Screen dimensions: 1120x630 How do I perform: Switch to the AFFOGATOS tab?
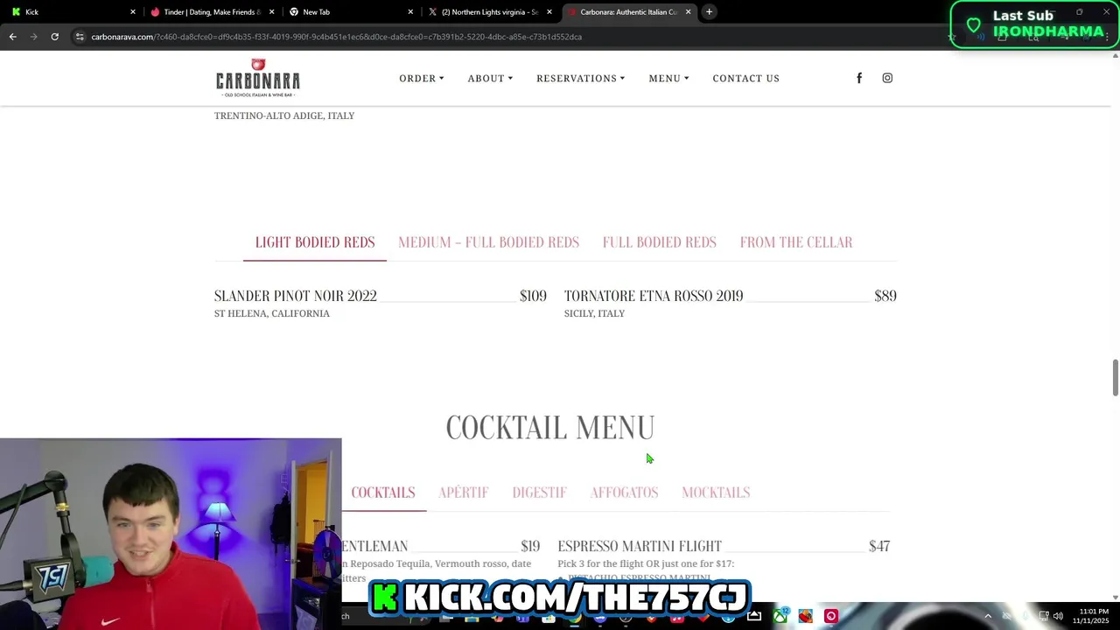point(624,493)
